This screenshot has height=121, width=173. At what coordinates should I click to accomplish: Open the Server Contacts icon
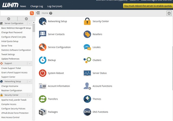tap(43, 34)
